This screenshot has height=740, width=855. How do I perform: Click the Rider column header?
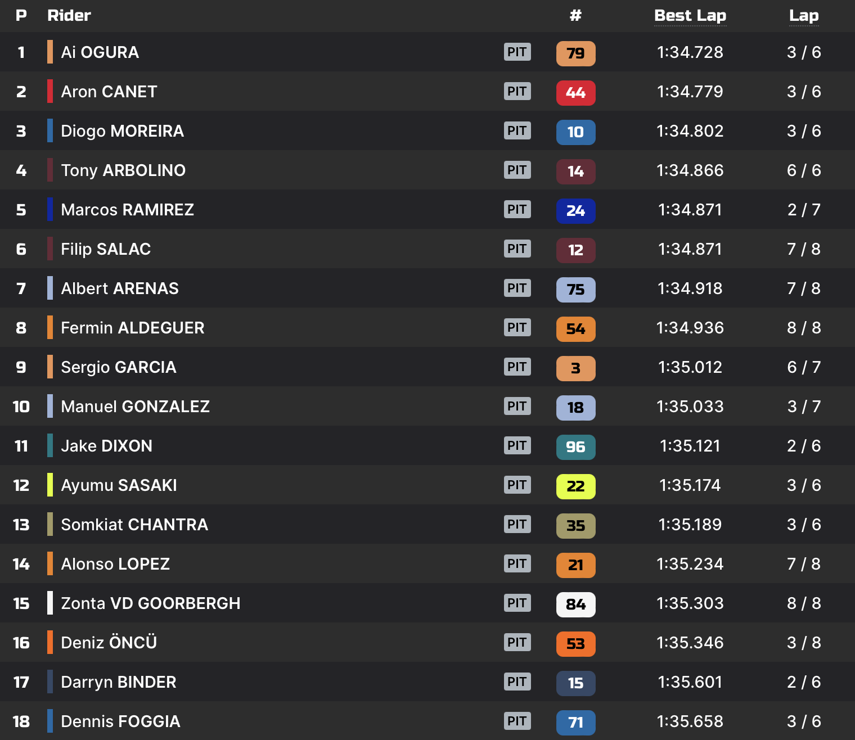coord(69,16)
